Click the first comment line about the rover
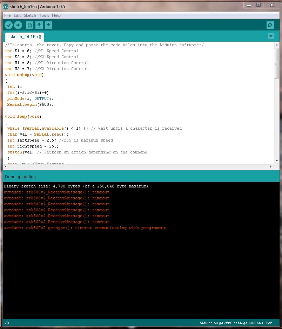This screenshot has height=329, width=282. [x=105, y=45]
